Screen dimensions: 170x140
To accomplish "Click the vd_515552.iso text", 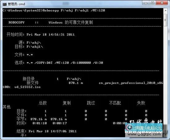I will click(x=28, y=87).
